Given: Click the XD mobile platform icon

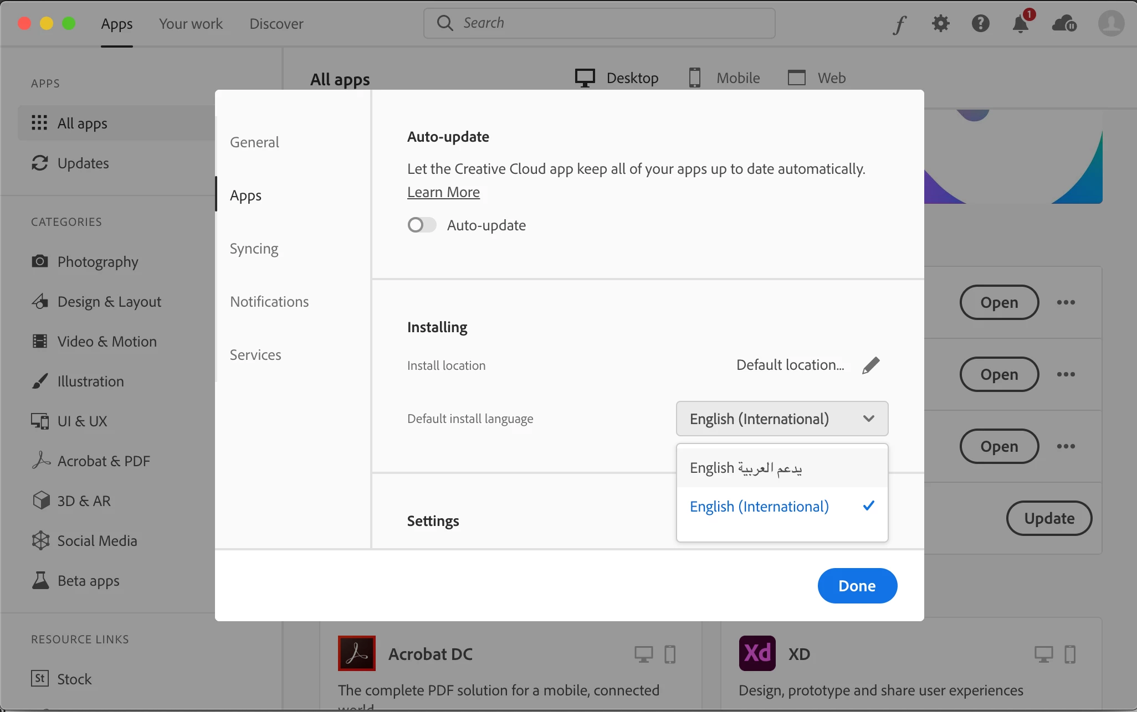Looking at the screenshot, I should (1070, 654).
